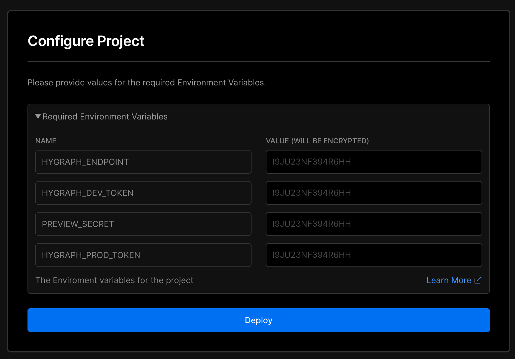Click the disclosure triangle next to section heading
Screen dimensions: 515x359
click(x=38, y=116)
